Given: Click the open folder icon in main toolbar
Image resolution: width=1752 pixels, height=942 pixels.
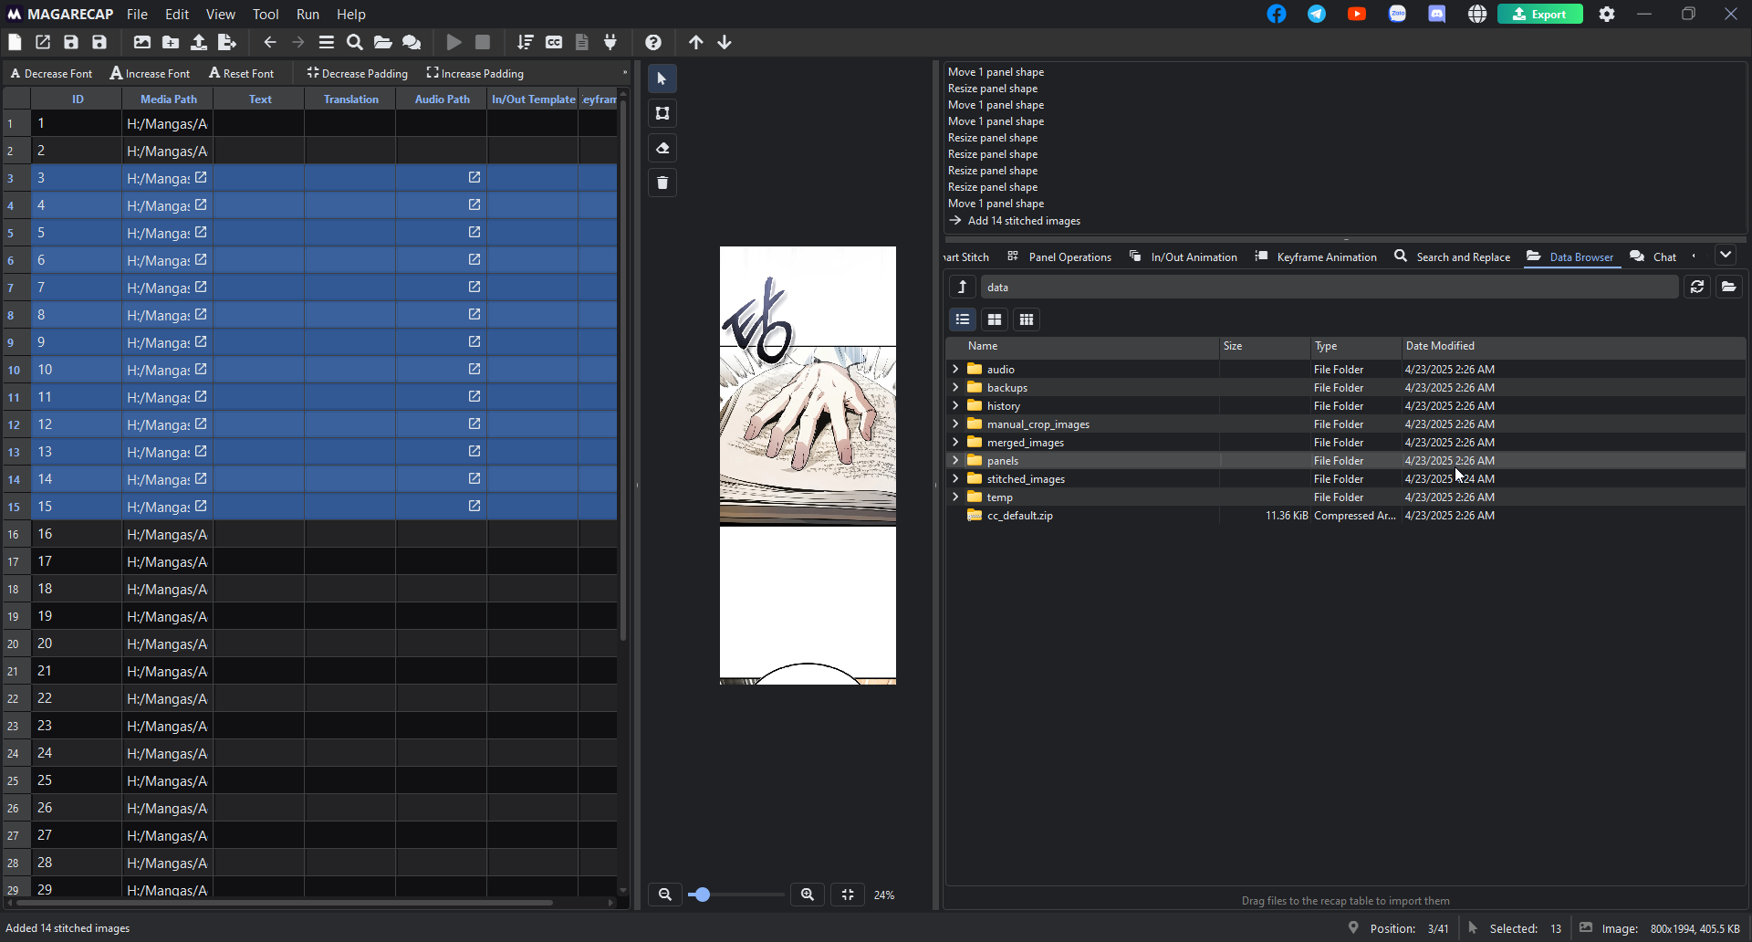Looking at the screenshot, I should tap(383, 42).
